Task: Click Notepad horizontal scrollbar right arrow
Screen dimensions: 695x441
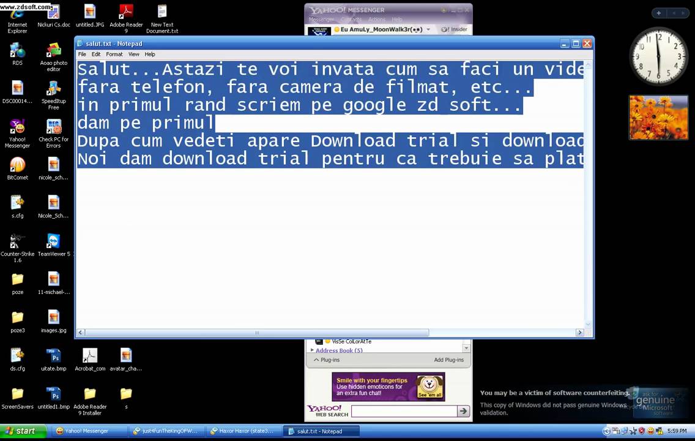Action: (x=579, y=333)
